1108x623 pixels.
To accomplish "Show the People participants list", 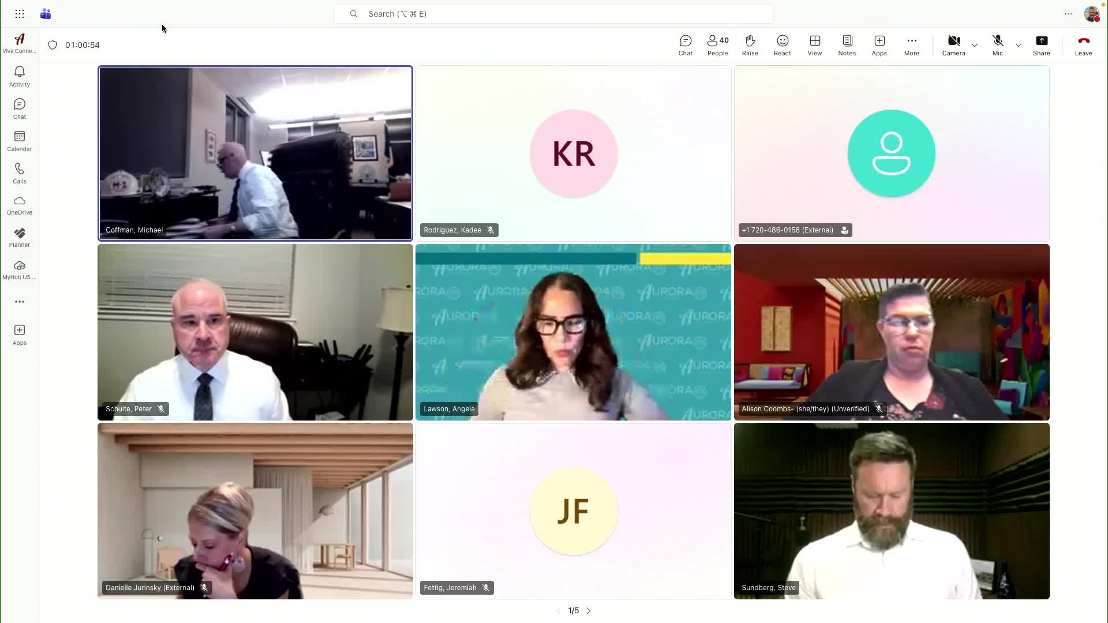I will point(717,45).
